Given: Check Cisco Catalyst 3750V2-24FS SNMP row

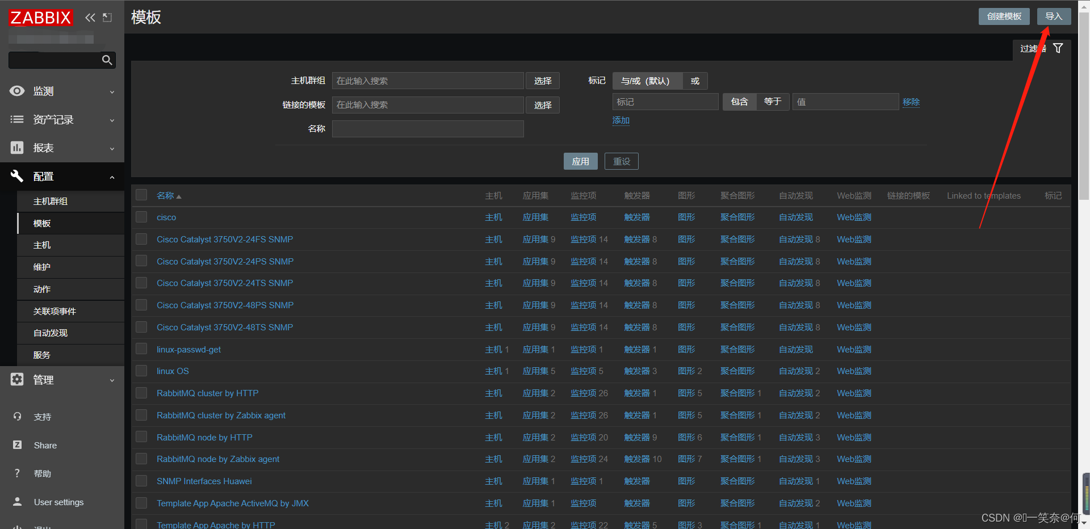Looking at the screenshot, I should click(x=141, y=239).
